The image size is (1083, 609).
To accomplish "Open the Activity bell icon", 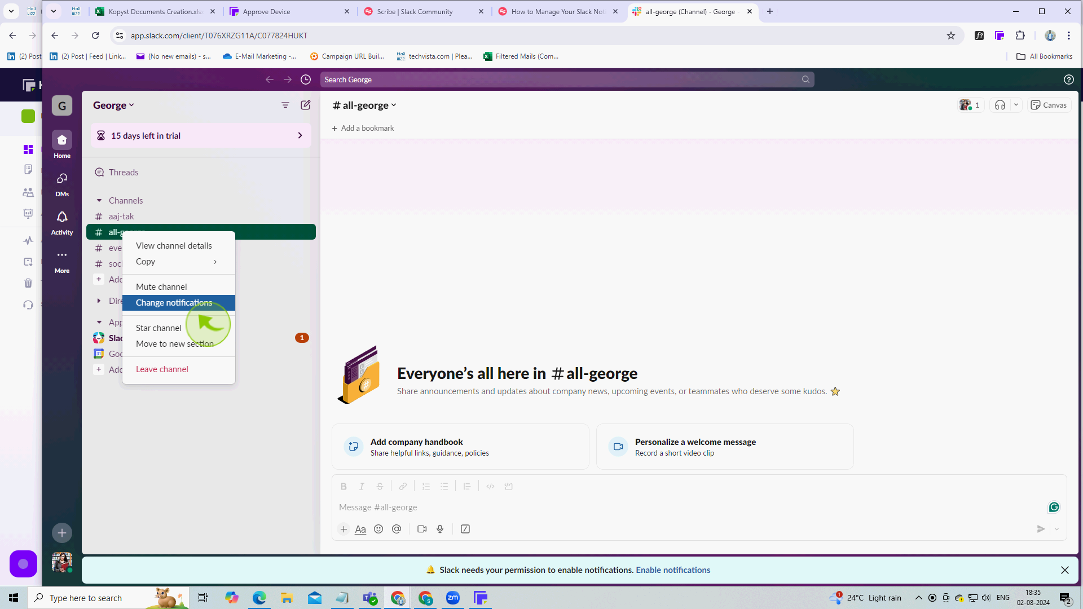I will point(62,222).
